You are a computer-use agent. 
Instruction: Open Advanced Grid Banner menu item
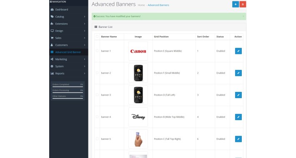coord(68,52)
